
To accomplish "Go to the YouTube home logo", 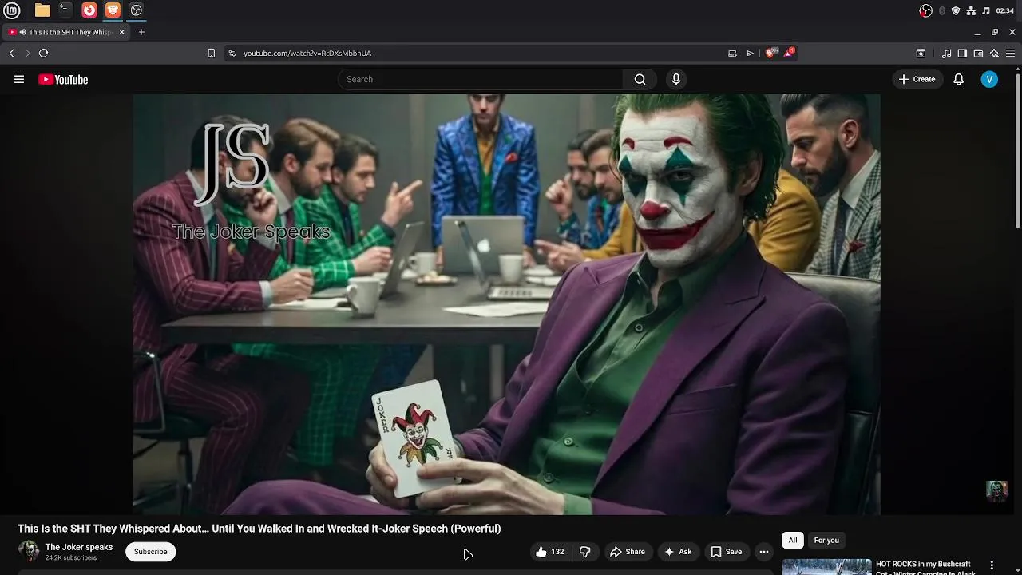I will click(63, 79).
